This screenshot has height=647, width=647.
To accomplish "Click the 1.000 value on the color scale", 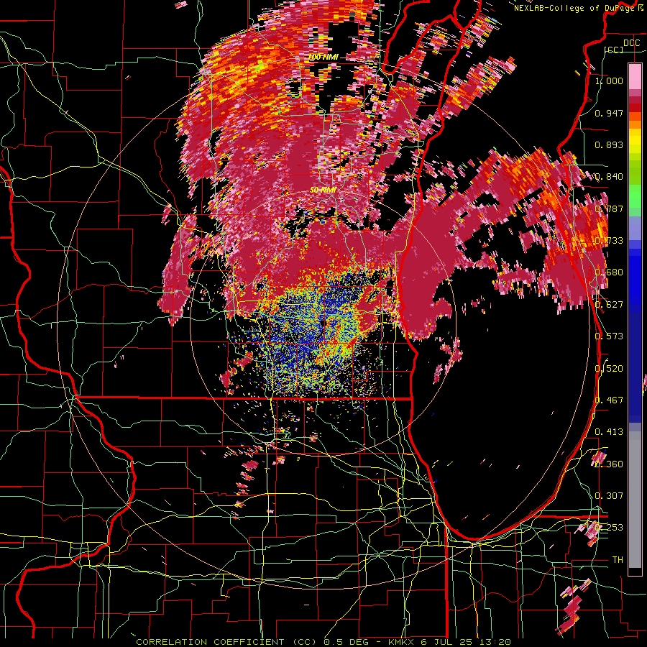I will click(609, 81).
